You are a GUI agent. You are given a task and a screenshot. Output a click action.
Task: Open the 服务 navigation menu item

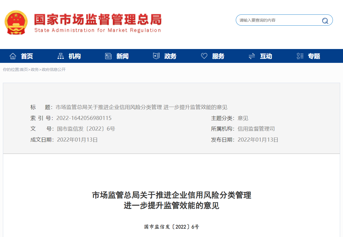(x=218, y=56)
